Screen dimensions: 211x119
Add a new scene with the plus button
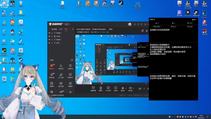coord(73,29)
